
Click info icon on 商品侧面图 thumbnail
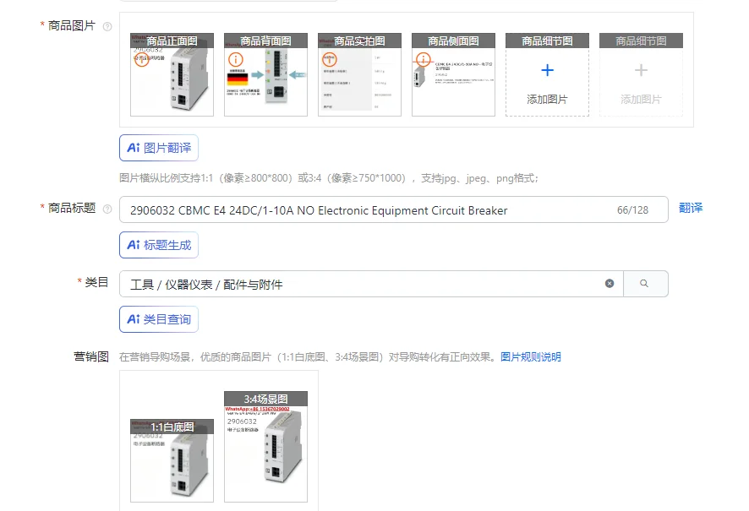424,60
